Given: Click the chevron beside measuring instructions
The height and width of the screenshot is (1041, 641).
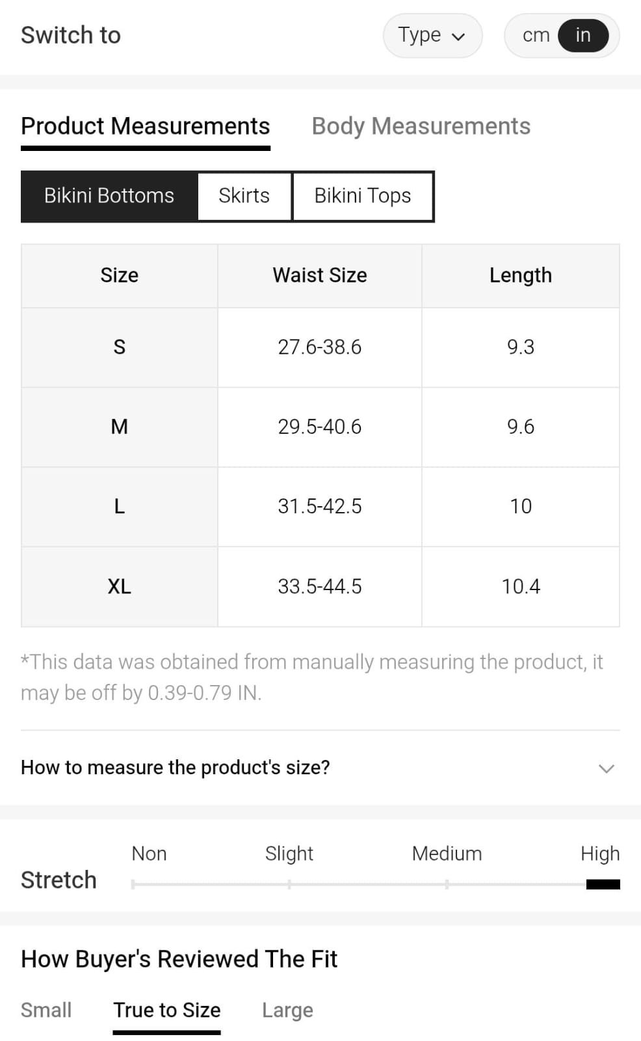Looking at the screenshot, I should tap(606, 768).
